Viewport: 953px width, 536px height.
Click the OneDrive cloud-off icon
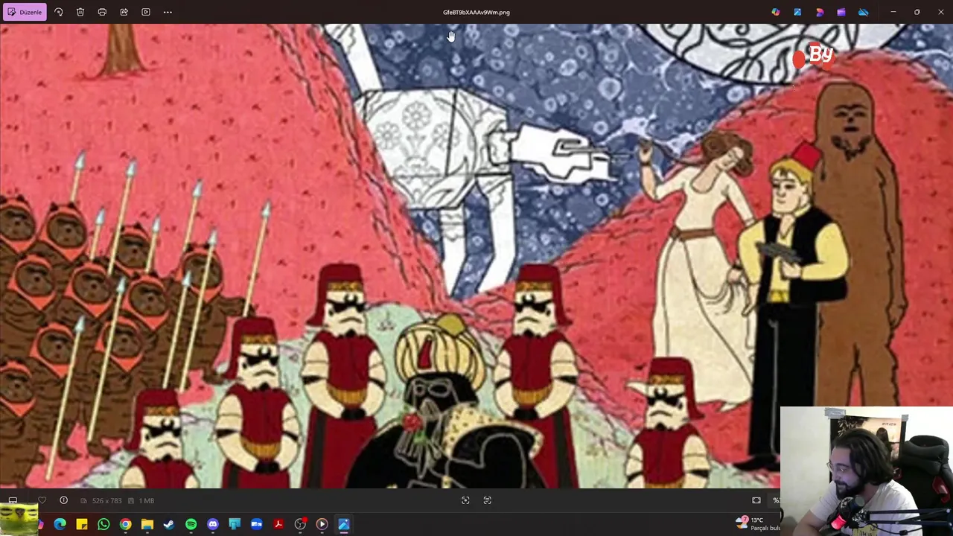point(864,12)
